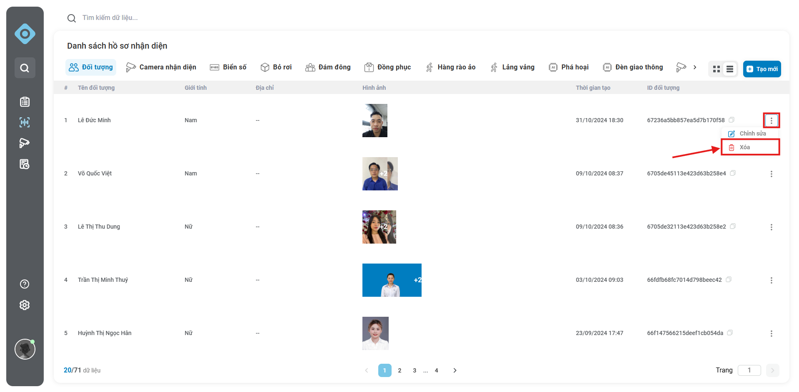799x392 pixels.
Task: Click the name Huỳnh Thị Ngọc Hân
Action: point(105,333)
